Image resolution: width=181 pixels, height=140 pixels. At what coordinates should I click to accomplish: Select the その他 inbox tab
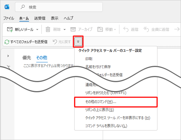42,58
